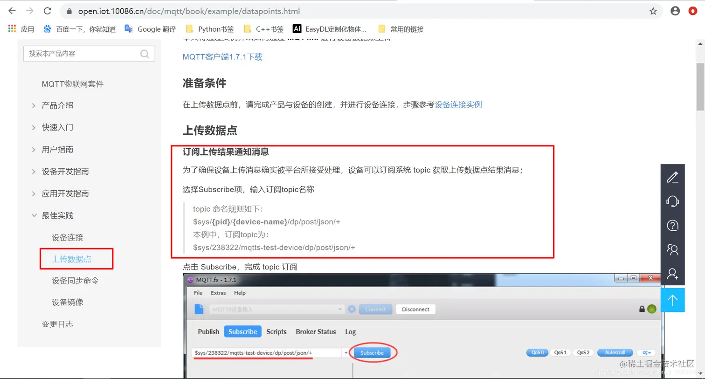Click the add-user account icon

[672, 274]
